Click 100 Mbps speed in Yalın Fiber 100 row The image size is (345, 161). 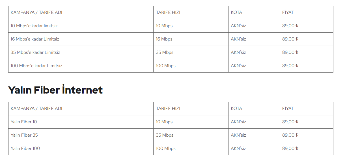point(166,149)
